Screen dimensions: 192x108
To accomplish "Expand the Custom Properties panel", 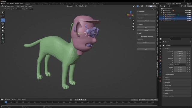I will point(169,96).
